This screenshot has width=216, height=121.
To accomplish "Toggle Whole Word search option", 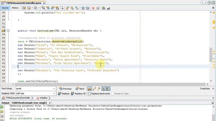I will click(x=94, y=89).
